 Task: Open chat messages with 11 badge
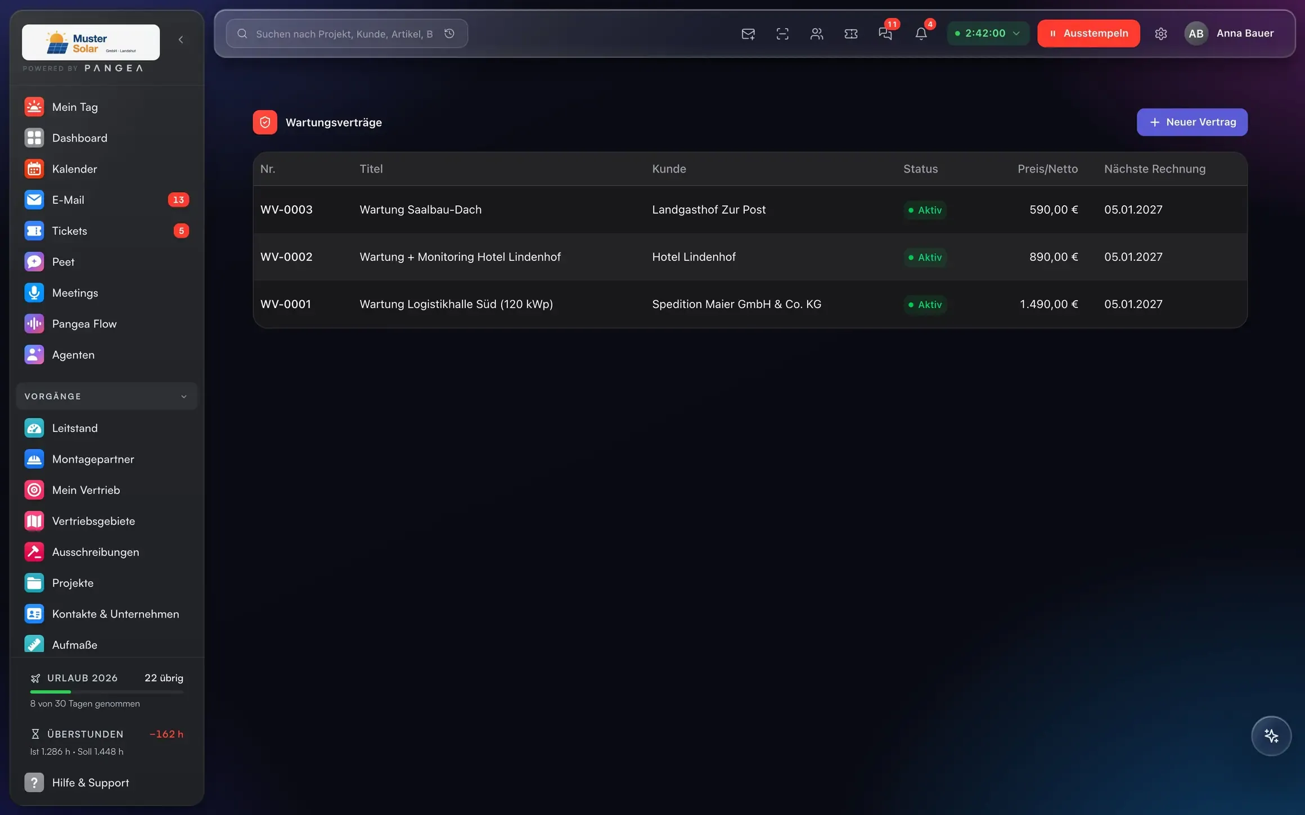(885, 34)
